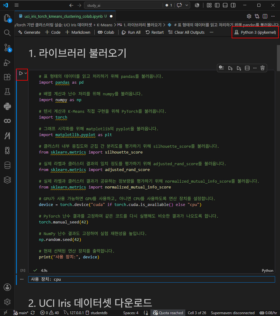
Task: Toggle the primary side bar
Action: tap(217, 5)
